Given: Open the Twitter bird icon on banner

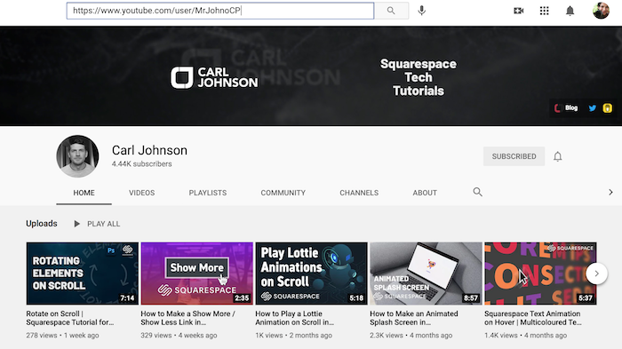Looking at the screenshot, I should 593,107.
